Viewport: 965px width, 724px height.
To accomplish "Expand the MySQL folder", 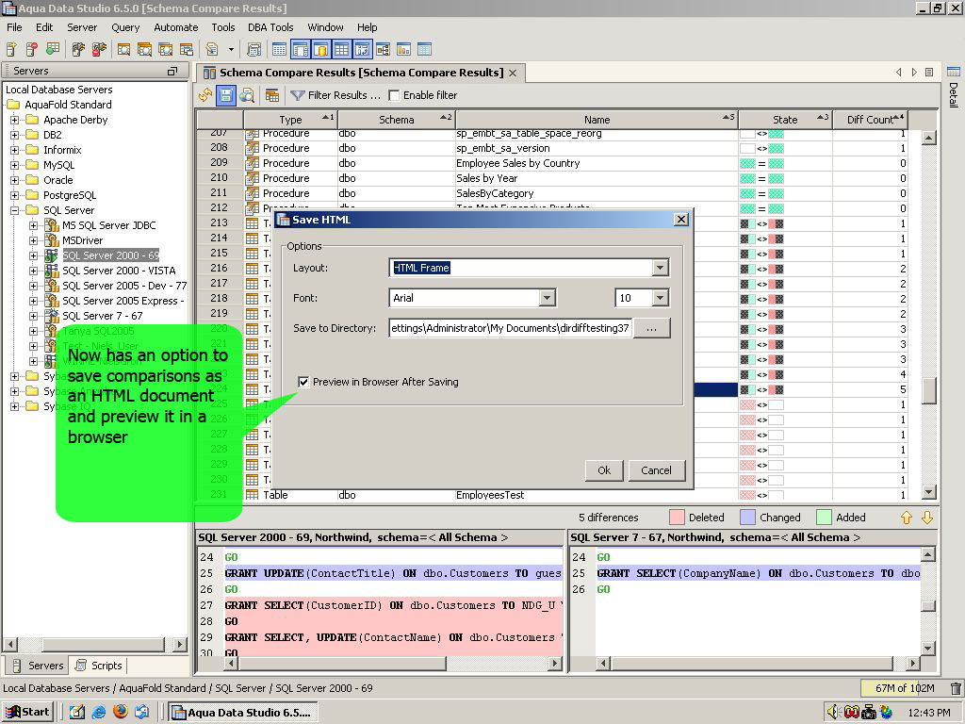I will coord(14,165).
